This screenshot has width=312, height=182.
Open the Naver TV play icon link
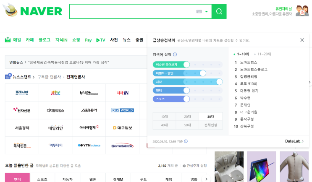click(x=100, y=40)
